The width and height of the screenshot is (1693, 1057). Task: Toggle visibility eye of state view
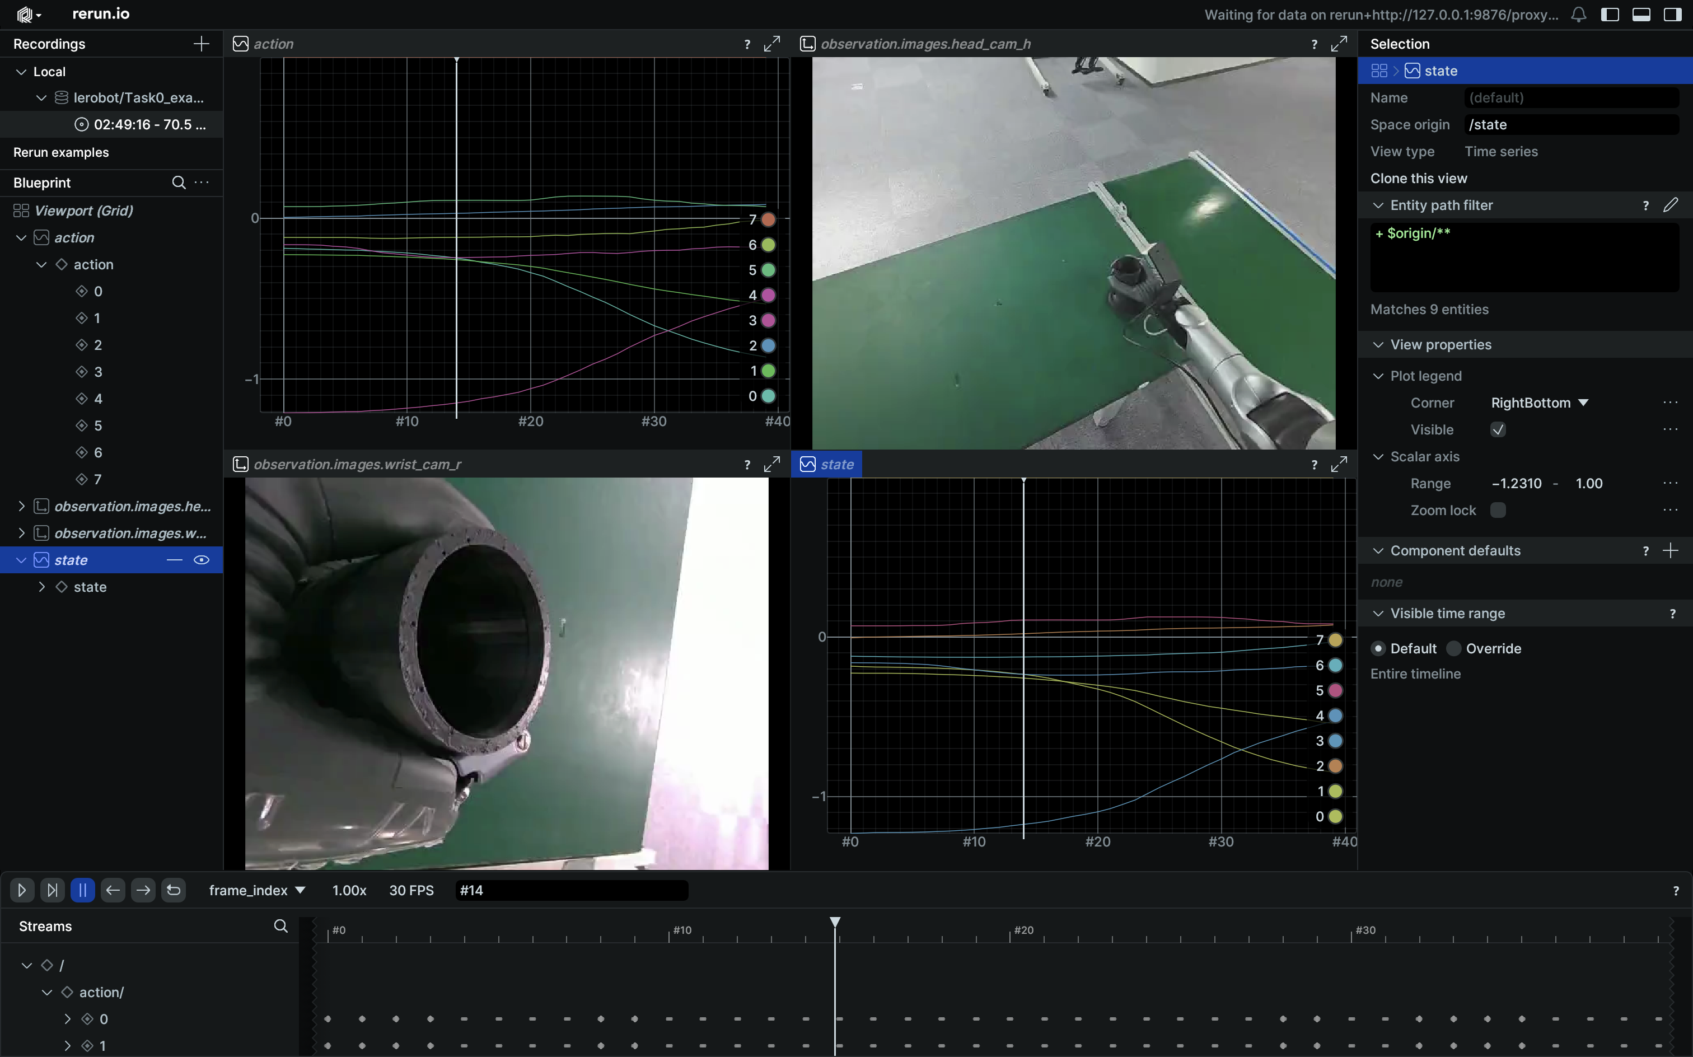tap(202, 560)
